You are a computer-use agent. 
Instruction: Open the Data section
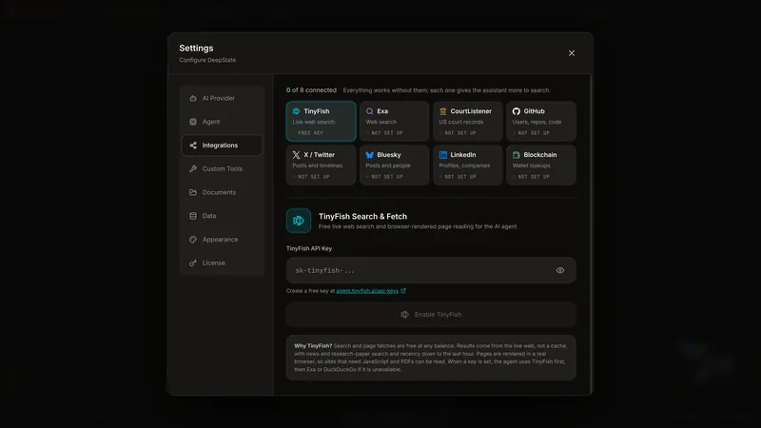coord(222,216)
